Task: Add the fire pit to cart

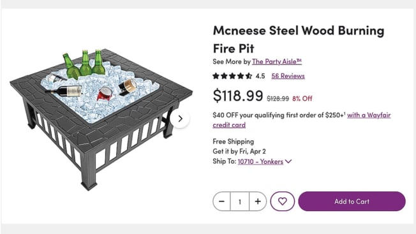Action: click(x=352, y=201)
